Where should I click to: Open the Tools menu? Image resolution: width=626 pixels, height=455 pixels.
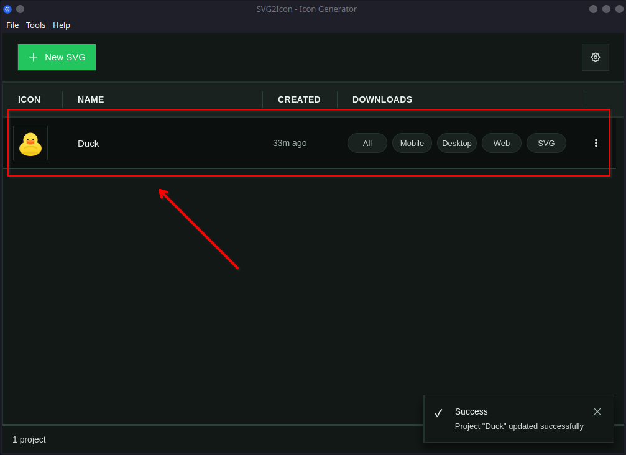[35, 25]
